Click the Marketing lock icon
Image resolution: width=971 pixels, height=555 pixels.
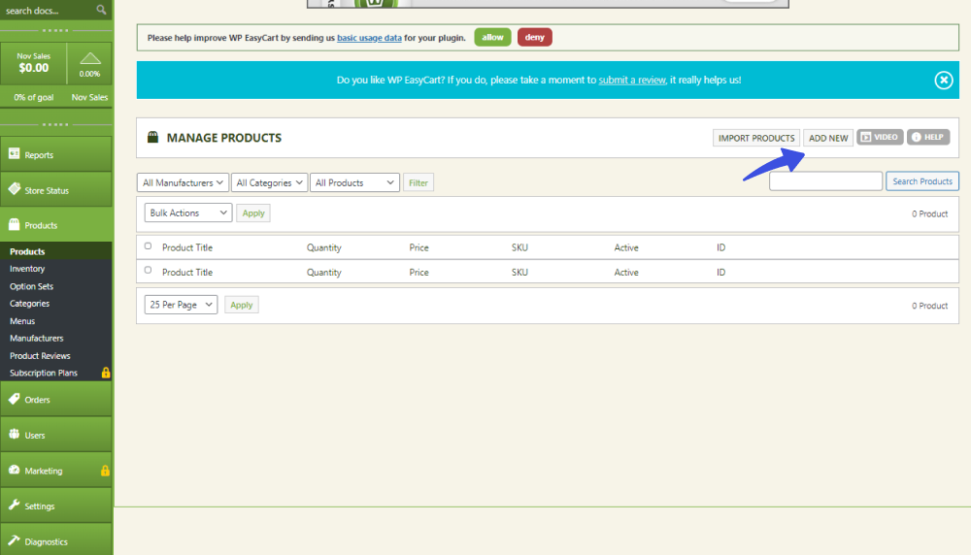[105, 471]
